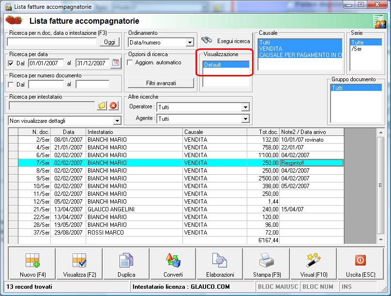Screen dimensions: 391x296
Task: Sort by the Data column header
Action: [68, 132]
